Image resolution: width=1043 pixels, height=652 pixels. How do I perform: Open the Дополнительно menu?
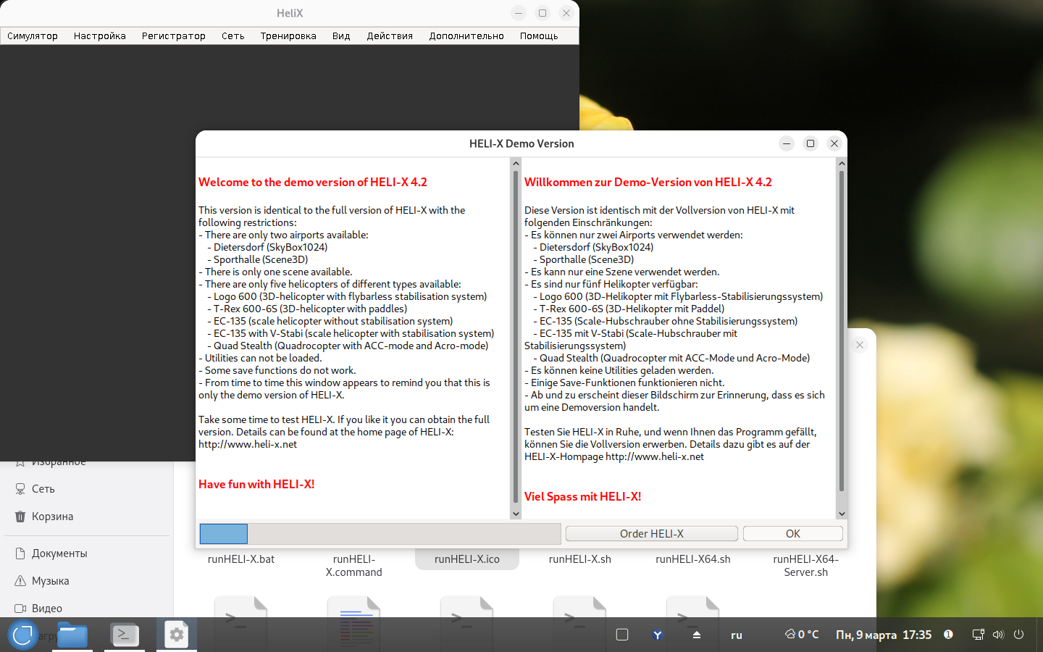pyautogui.click(x=466, y=35)
